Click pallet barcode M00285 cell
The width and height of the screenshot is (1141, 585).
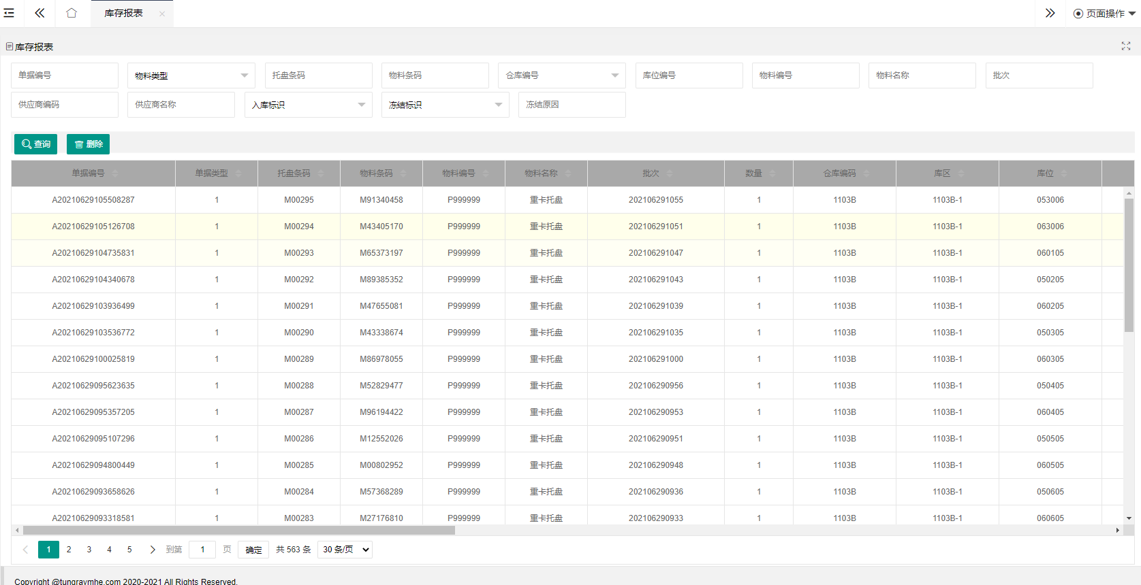(x=299, y=465)
